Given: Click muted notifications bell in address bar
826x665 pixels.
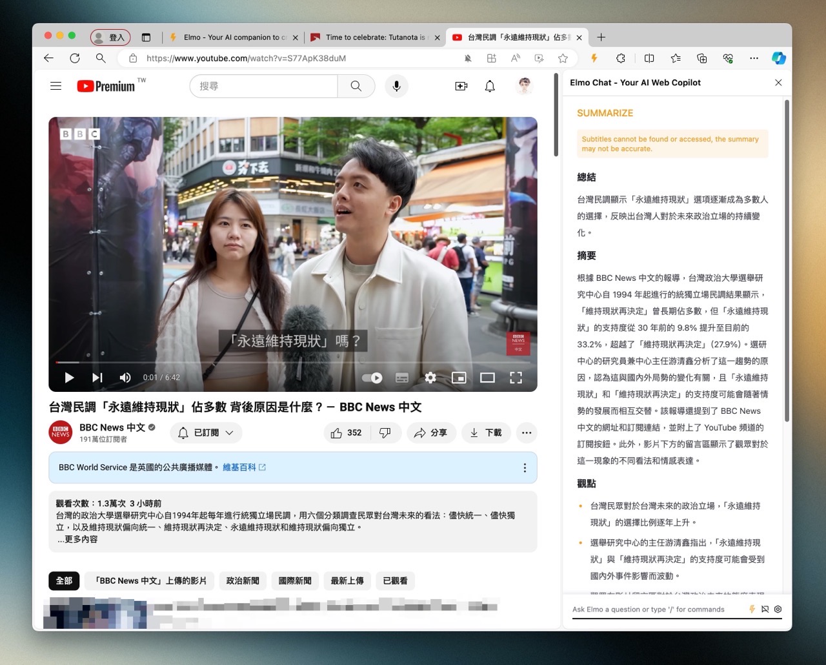Looking at the screenshot, I should point(468,58).
